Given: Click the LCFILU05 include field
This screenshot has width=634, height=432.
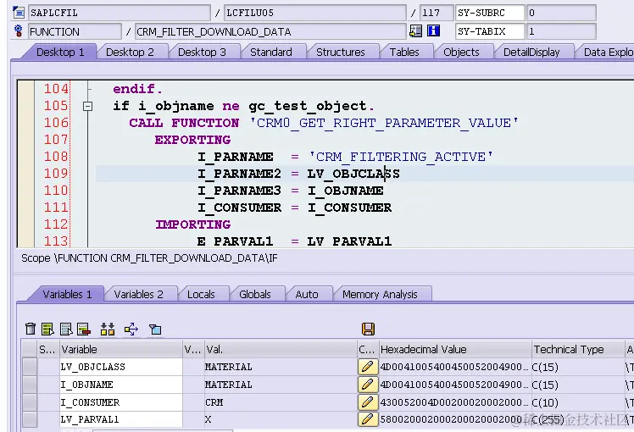Looking at the screenshot, I should tap(315, 13).
